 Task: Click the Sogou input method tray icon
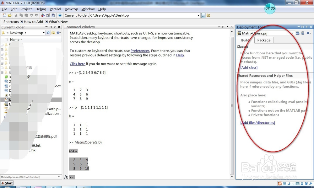(279, 183)
